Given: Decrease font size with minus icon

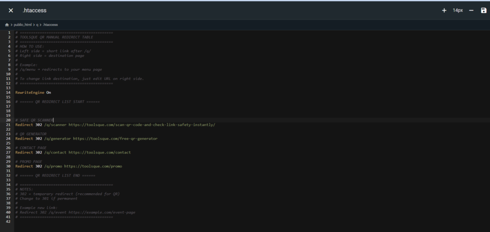Looking at the screenshot, I should point(471,11).
